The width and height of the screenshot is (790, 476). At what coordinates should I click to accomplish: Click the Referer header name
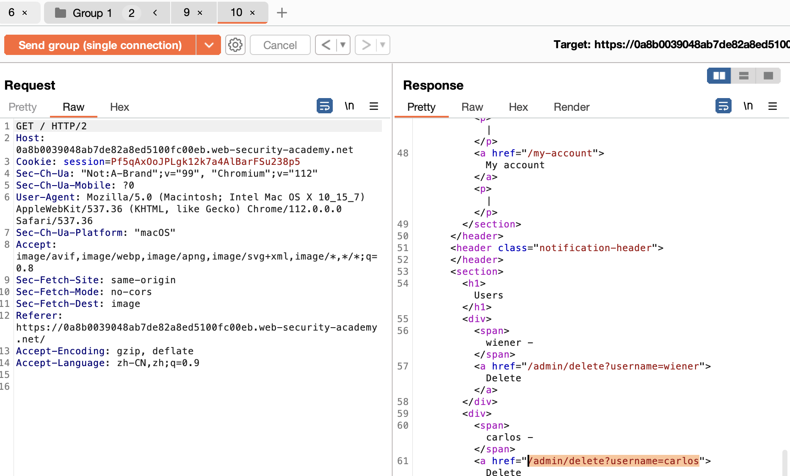point(36,315)
